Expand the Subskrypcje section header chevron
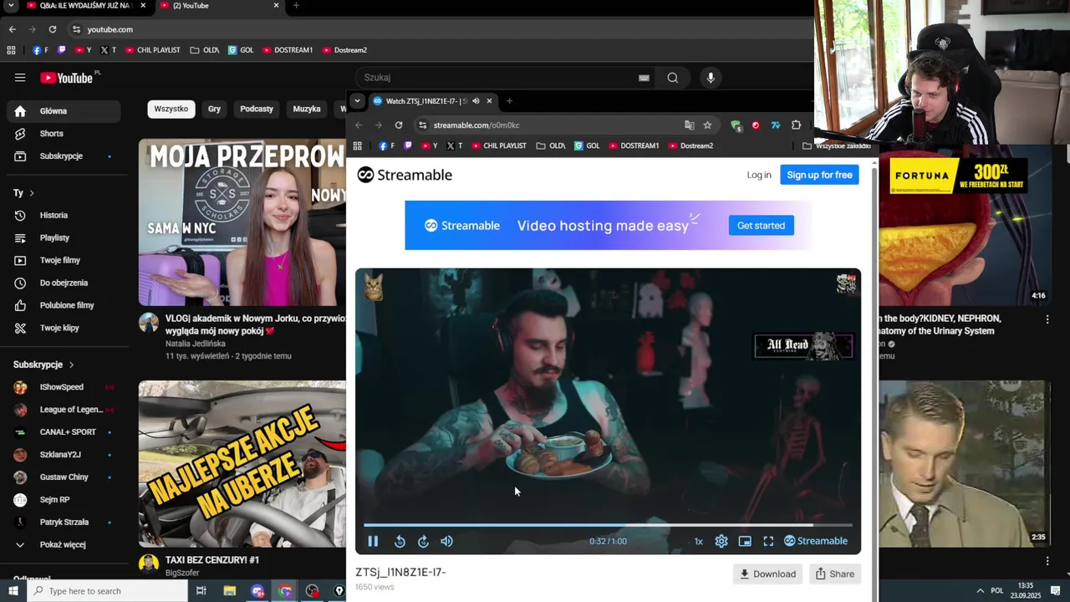 71,365
